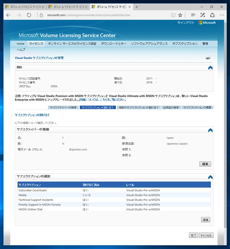The height and width of the screenshot is (249, 230).
Task: Click Priority Support in MSDN Forums row
Action: click(114, 204)
